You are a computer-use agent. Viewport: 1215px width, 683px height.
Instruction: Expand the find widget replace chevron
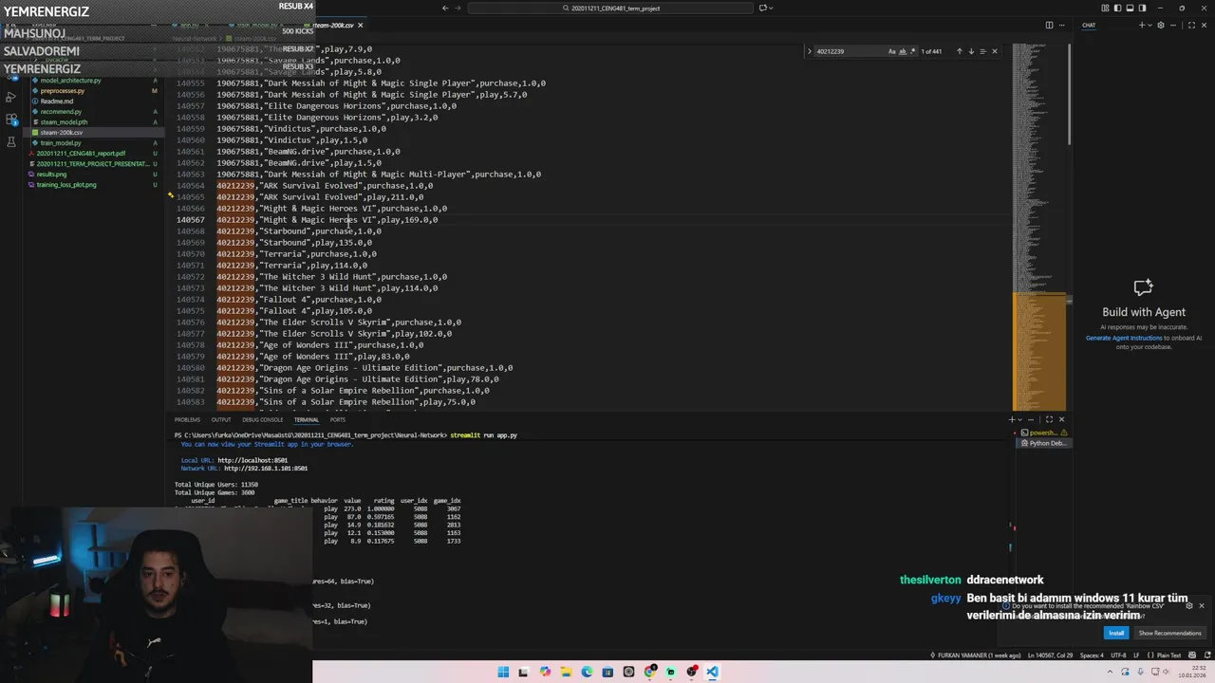pyautogui.click(x=809, y=51)
